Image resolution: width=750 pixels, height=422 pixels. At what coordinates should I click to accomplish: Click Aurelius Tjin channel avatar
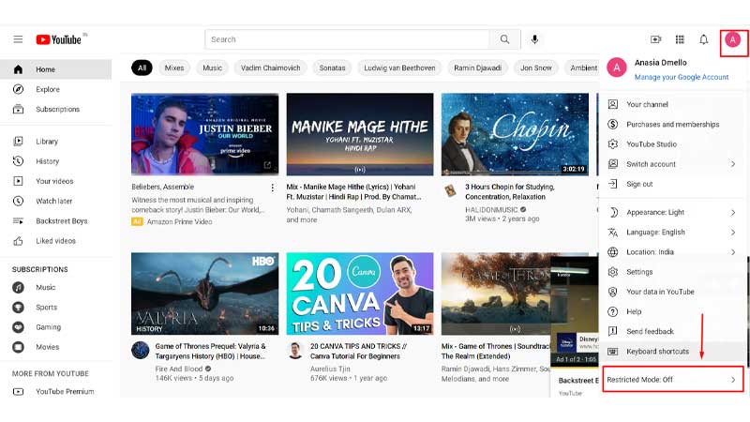(295, 351)
